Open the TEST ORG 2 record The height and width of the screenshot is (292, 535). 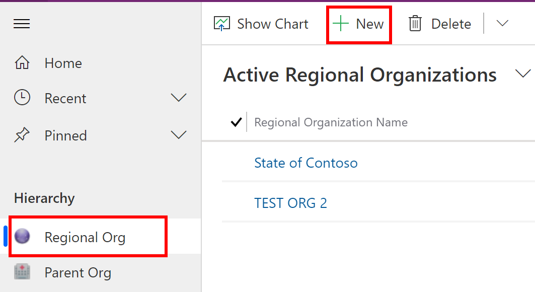click(x=291, y=203)
